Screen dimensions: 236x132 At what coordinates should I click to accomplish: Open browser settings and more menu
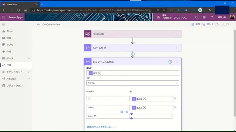pos(232,10)
